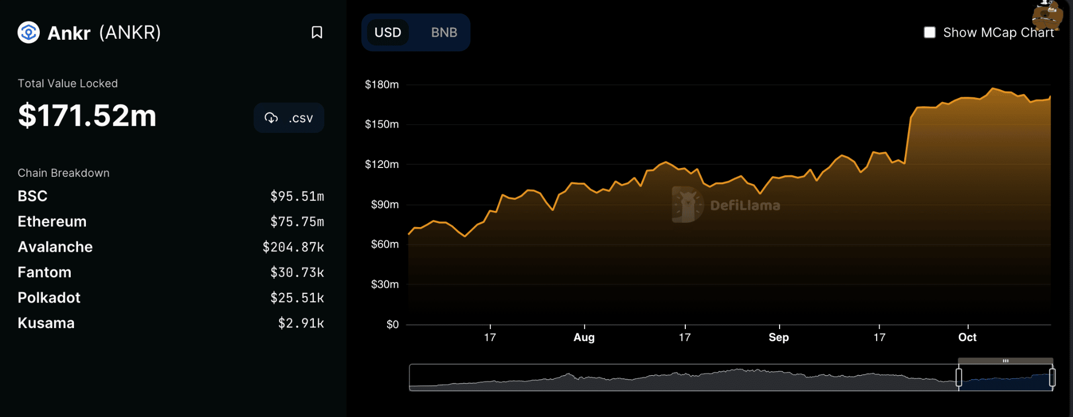Click the Oct label on x-axis

(x=968, y=337)
